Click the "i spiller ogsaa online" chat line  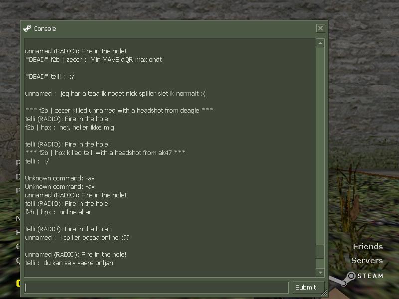(x=77, y=238)
